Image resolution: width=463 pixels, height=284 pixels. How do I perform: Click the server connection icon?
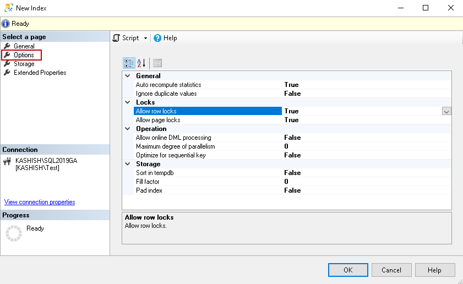point(8,161)
